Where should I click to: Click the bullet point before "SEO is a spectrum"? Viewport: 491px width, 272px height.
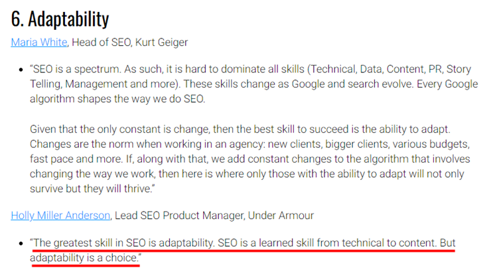(x=21, y=70)
